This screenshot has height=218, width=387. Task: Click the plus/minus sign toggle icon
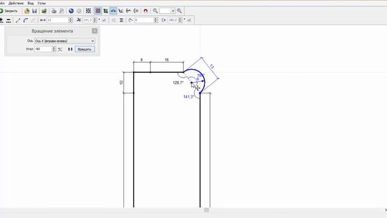pyautogui.click(x=60, y=50)
